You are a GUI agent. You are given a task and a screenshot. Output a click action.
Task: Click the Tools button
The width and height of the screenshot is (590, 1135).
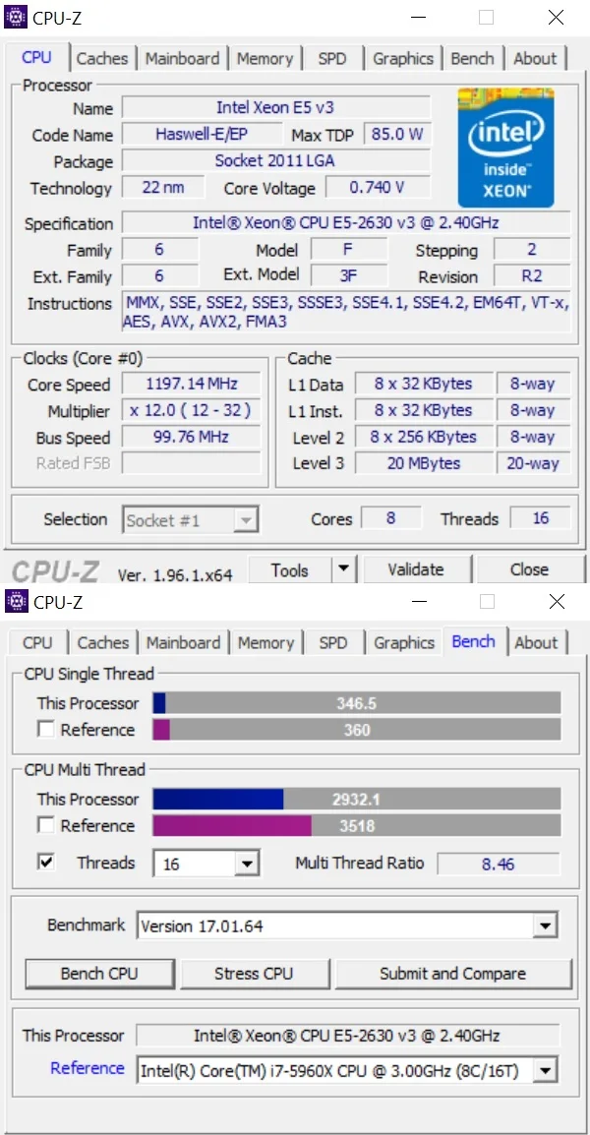pos(290,569)
